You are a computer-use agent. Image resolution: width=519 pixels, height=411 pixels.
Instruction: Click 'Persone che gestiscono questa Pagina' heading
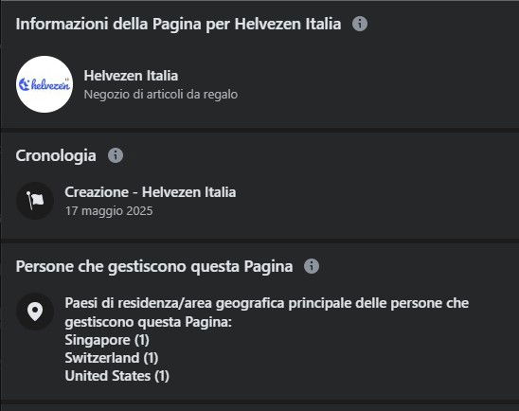click(154, 267)
